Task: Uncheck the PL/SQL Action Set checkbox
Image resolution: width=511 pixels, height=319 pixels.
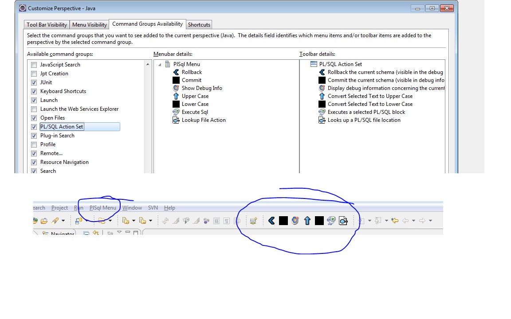Action: coord(34,127)
